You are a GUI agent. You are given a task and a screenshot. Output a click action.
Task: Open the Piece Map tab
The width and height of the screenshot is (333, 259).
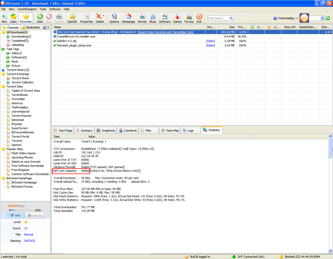tap(170, 131)
